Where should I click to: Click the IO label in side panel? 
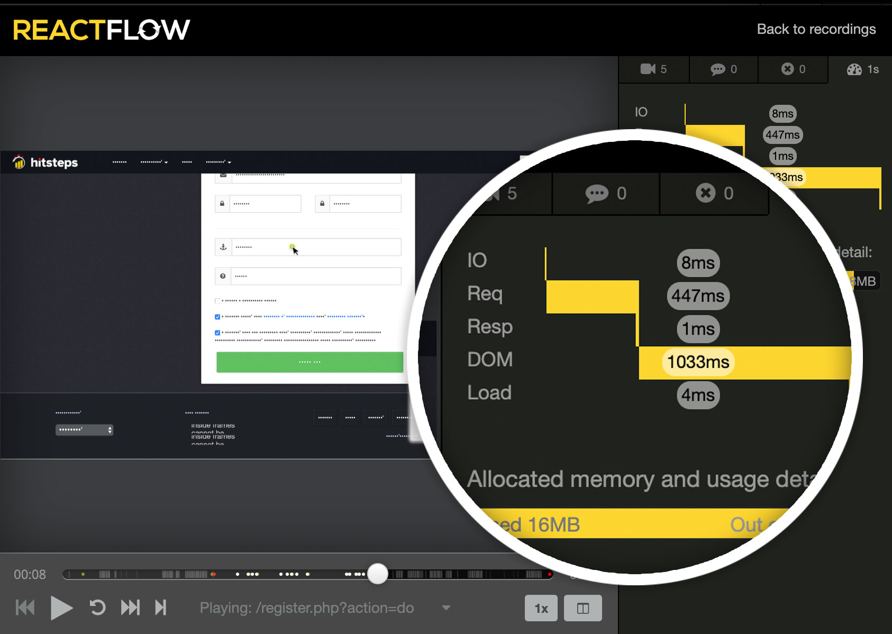point(641,112)
